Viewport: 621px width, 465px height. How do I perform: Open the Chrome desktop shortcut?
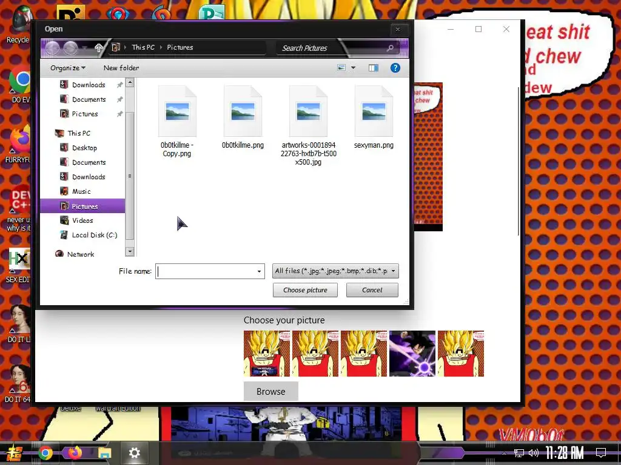click(19, 85)
